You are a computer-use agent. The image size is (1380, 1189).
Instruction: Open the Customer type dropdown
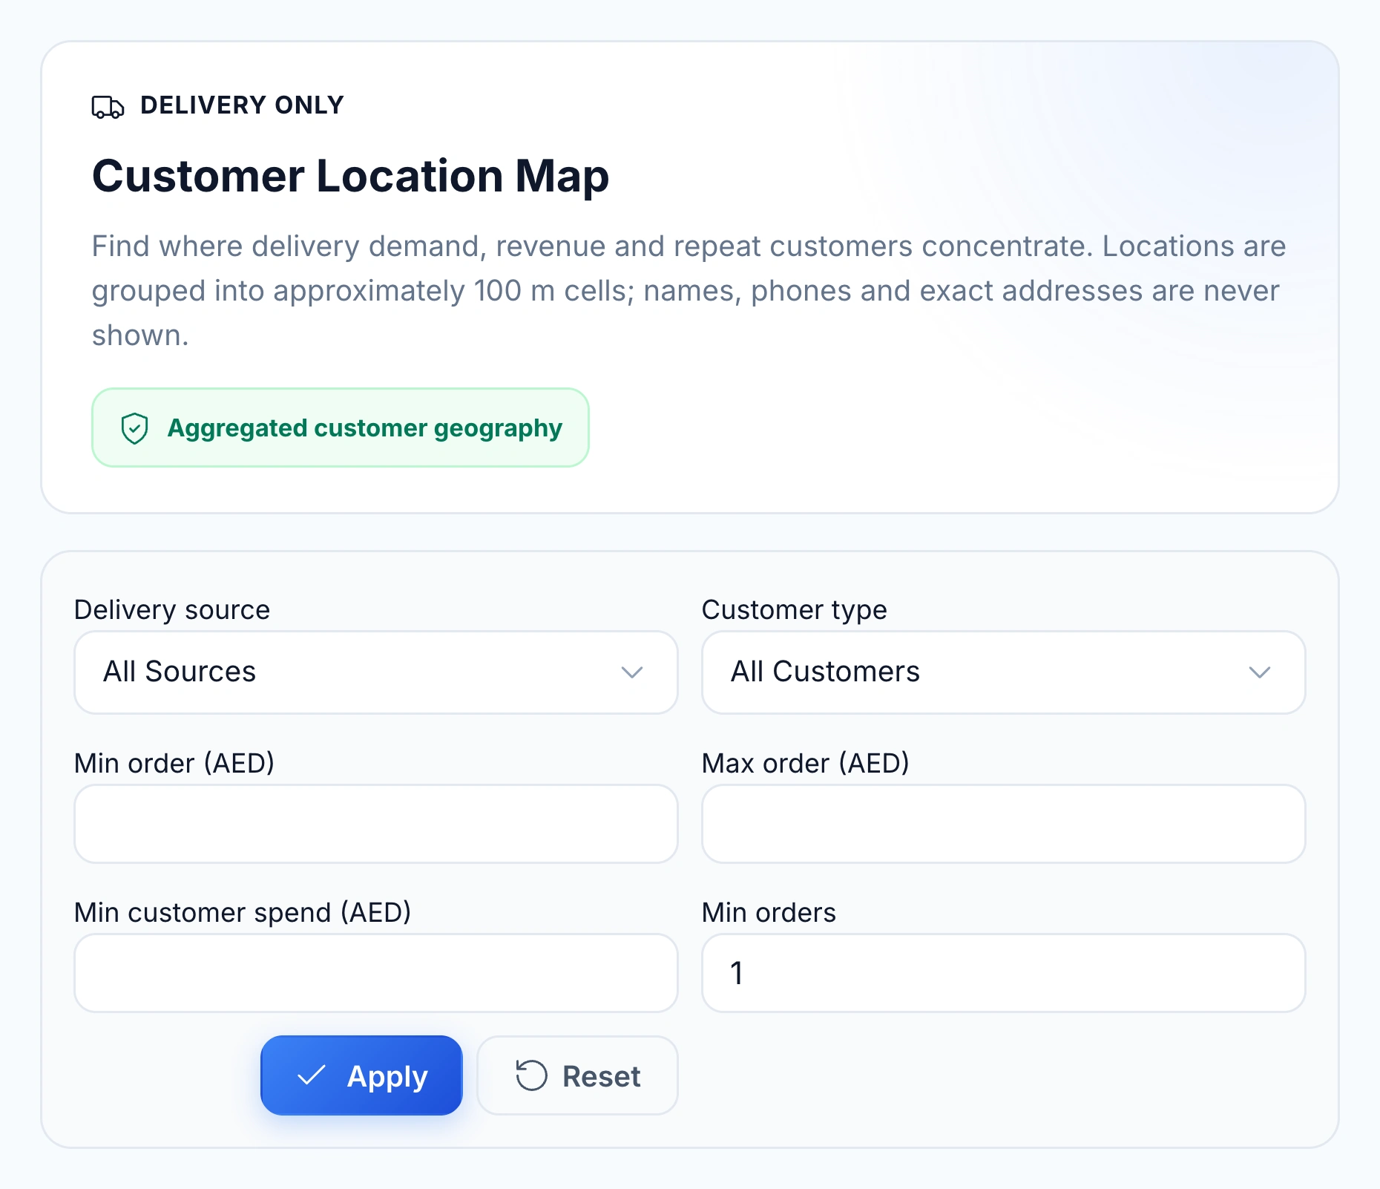click(1004, 672)
